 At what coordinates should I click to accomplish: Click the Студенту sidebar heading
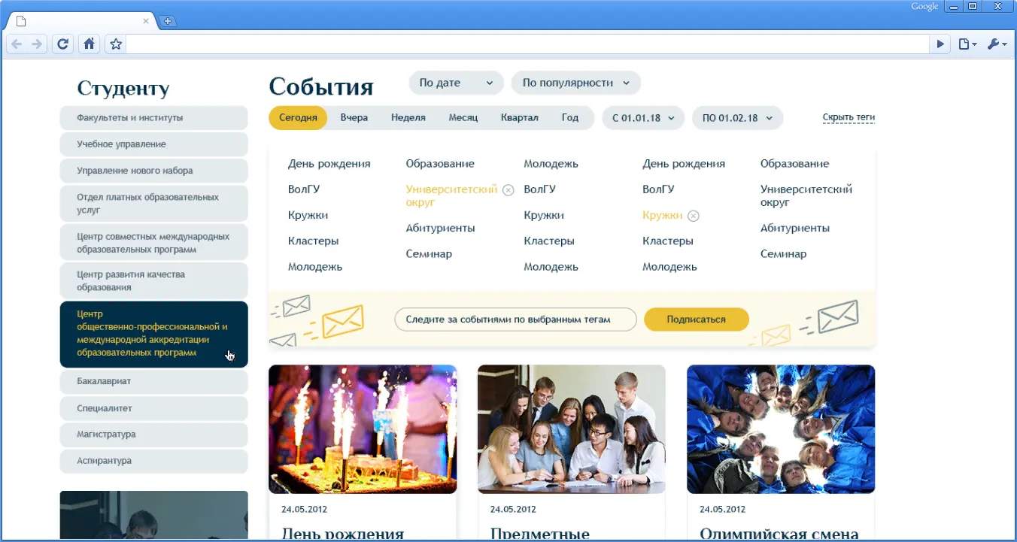[x=123, y=89]
